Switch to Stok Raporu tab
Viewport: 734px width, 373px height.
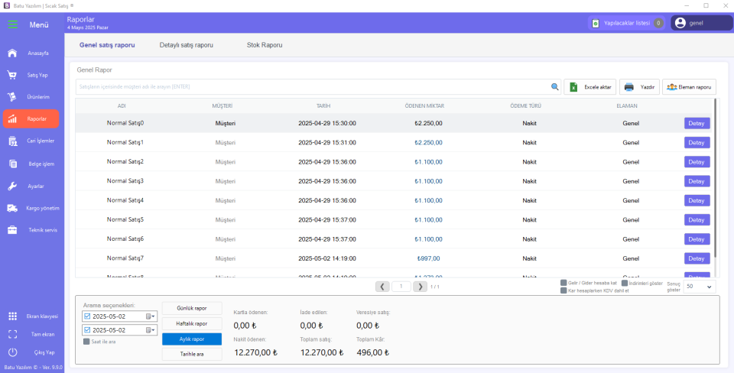[x=265, y=45]
